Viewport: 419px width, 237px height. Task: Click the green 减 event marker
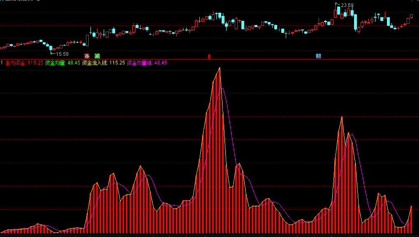click(x=97, y=56)
